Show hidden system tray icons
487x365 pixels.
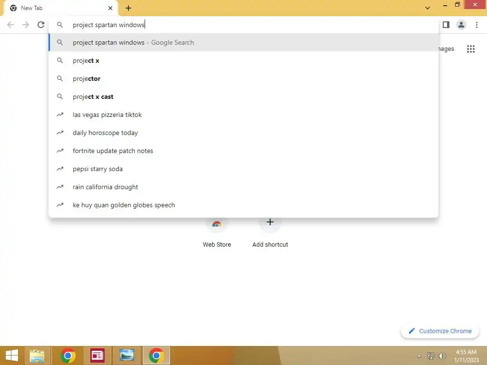click(x=419, y=356)
